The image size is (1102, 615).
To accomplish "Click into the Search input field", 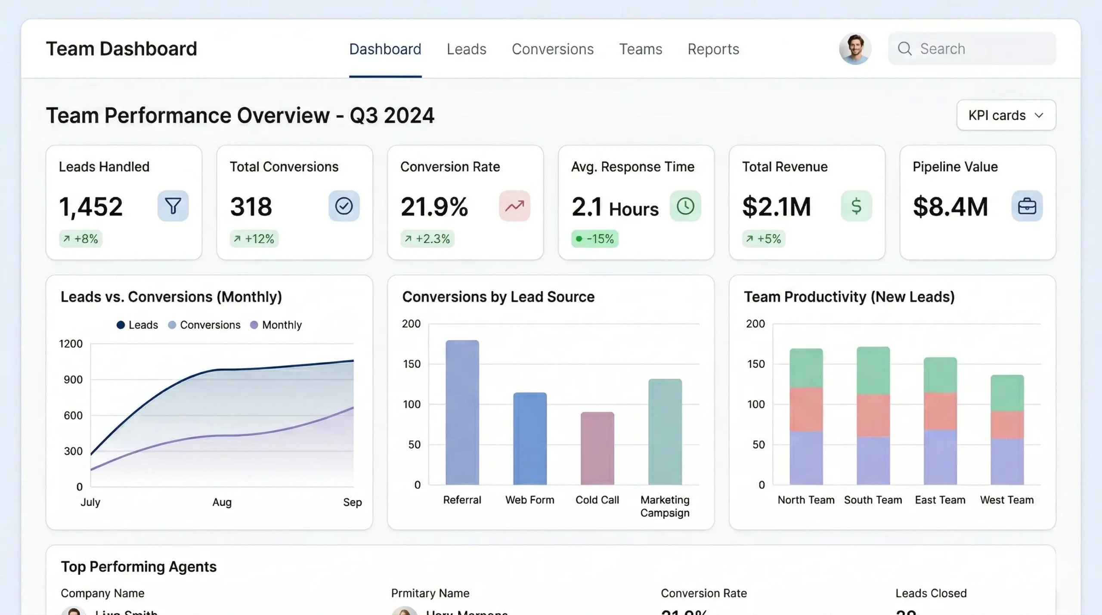I will 972,49.
